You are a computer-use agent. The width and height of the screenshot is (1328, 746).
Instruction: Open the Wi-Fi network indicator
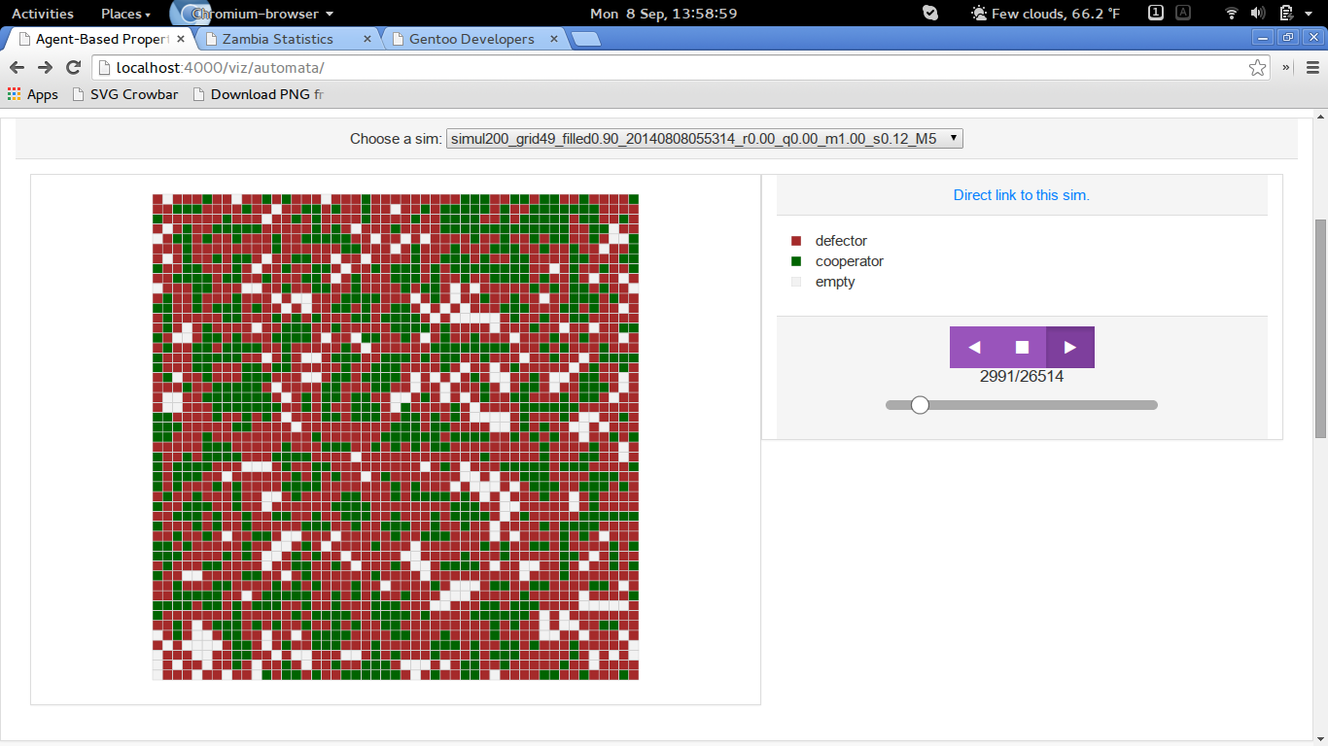[x=1232, y=14]
